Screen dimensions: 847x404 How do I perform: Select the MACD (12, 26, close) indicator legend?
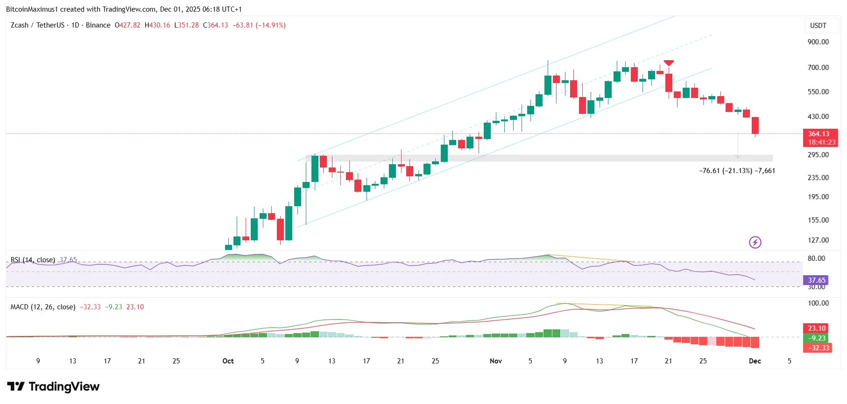(x=43, y=307)
